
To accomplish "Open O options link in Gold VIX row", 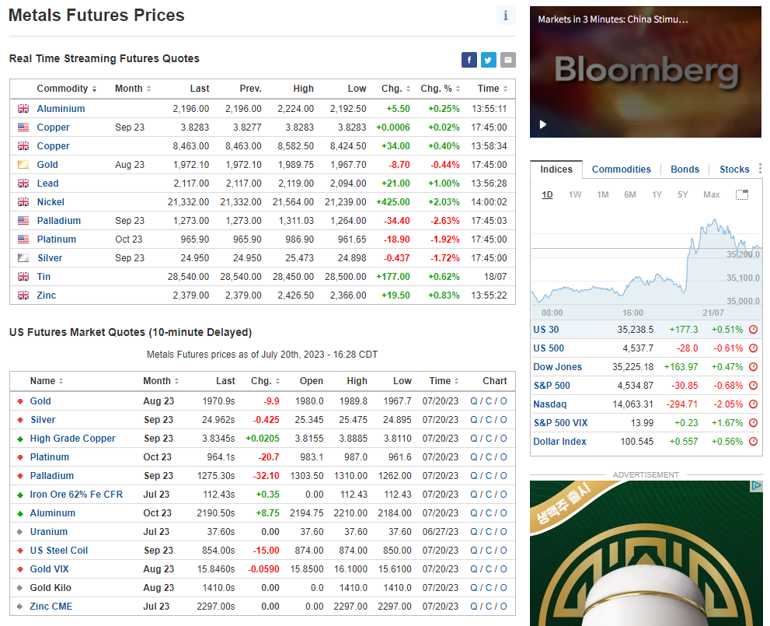I will coord(503,569).
